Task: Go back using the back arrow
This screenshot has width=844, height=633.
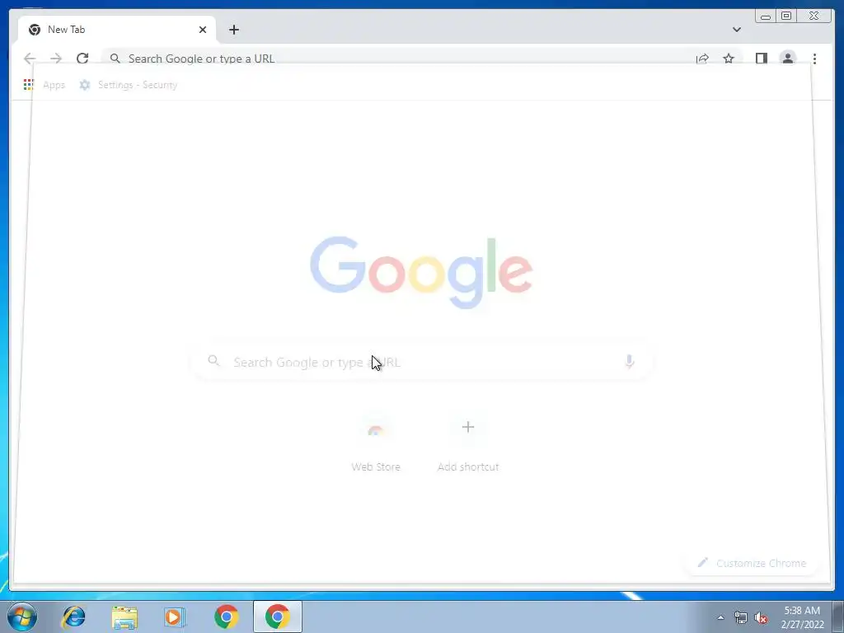Action: coord(30,59)
